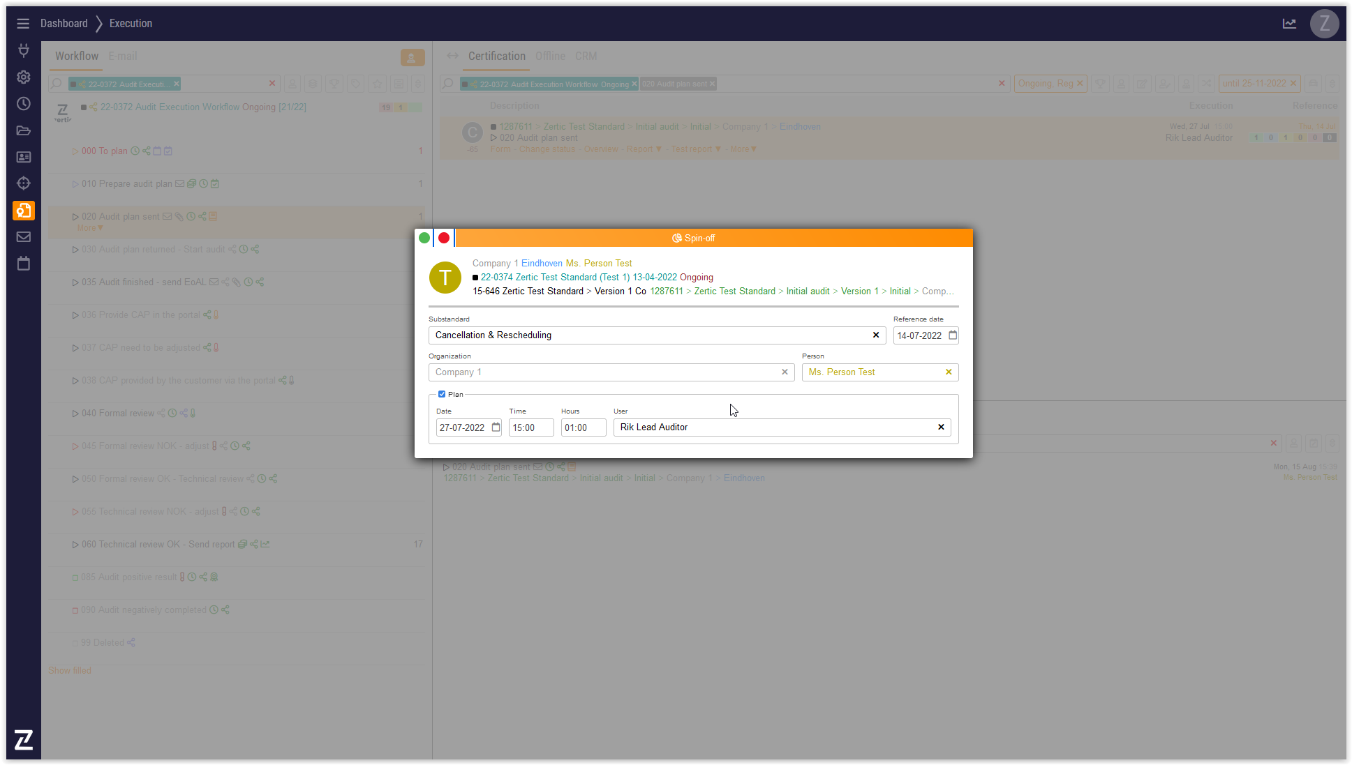Click the Time input field showing 15:00
The width and height of the screenshot is (1352, 765).
[530, 428]
